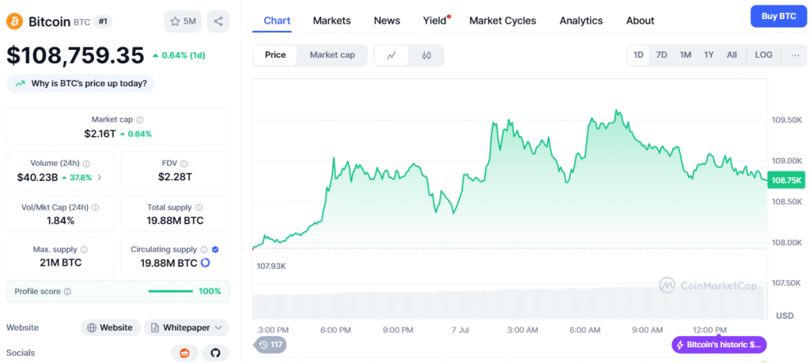Click the 107.93K opening price label
Image resolution: width=810 pixels, height=363 pixels.
click(272, 267)
